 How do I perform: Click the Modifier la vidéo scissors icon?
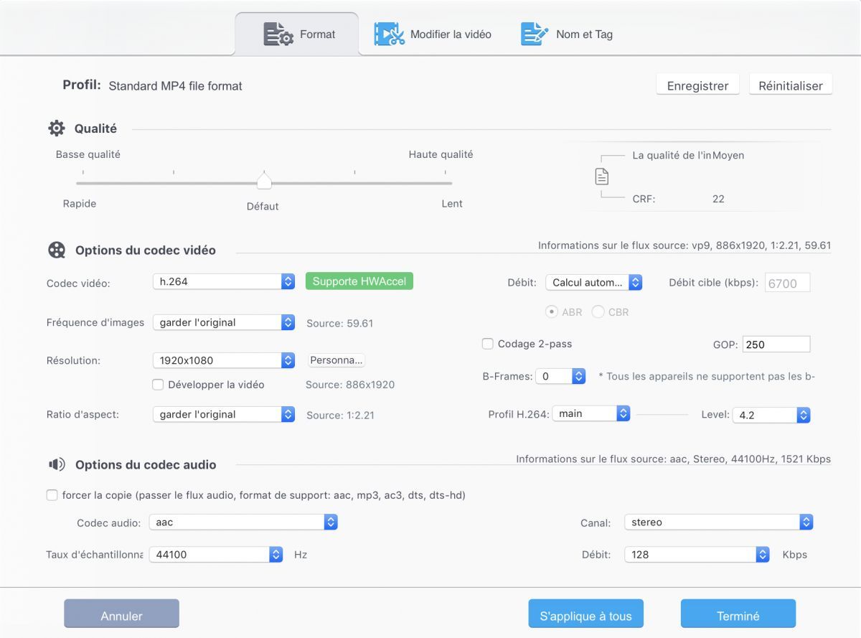click(x=390, y=34)
